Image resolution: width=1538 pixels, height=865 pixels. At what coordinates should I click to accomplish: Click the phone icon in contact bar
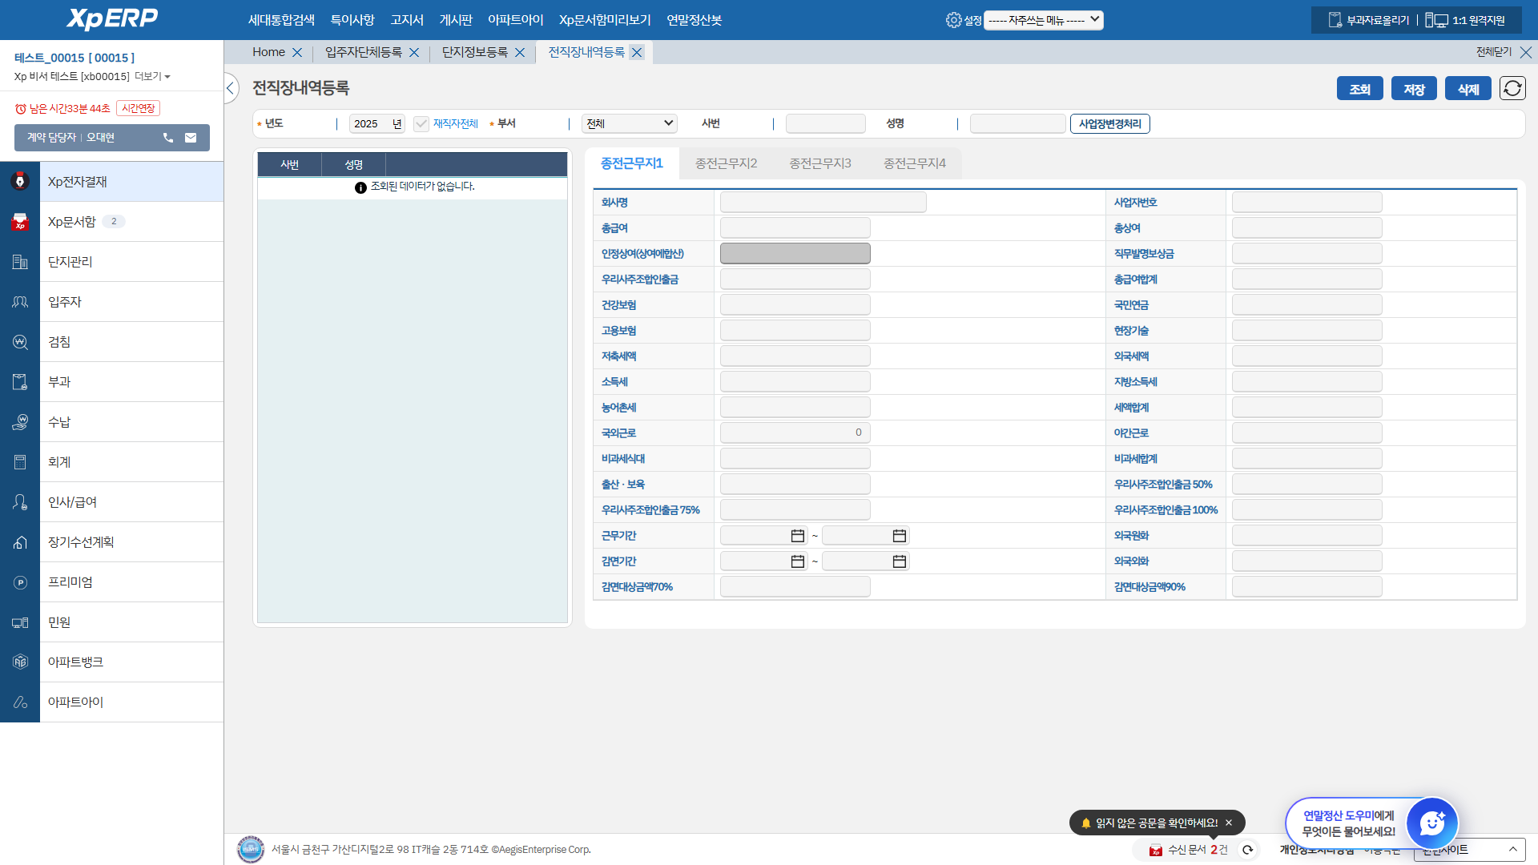click(168, 138)
